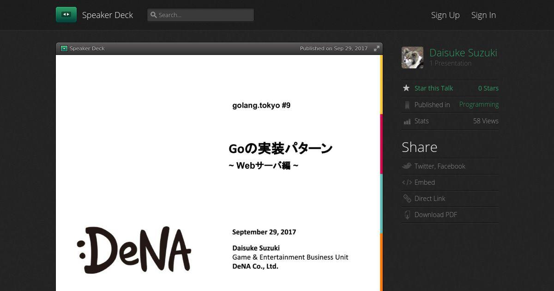Click the bar chart Stats icon
This screenshot has height=291, width=554.
coord(407,121)
